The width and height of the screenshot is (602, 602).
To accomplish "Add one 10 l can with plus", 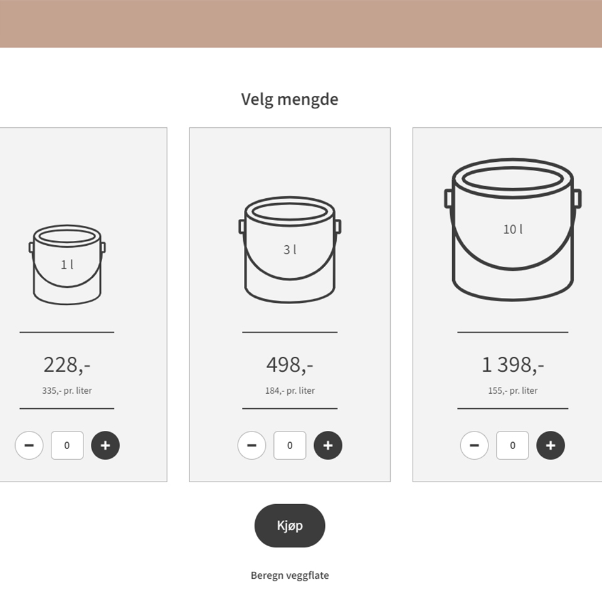I will click(x=551, y=446).
